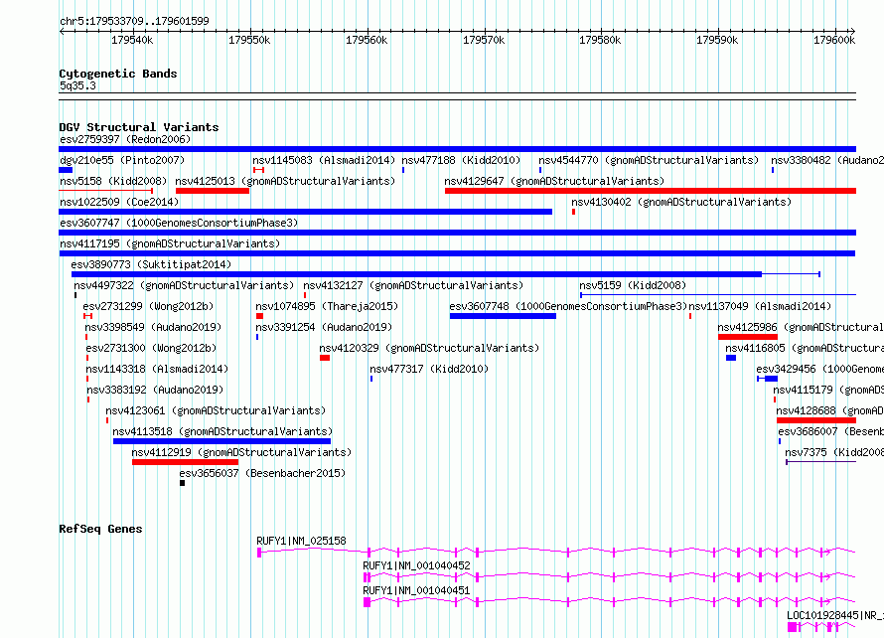The image size is (884, 638).
Task: Click the nsv3391254 (Audano2019) label
Action: (x=324, y=327)
